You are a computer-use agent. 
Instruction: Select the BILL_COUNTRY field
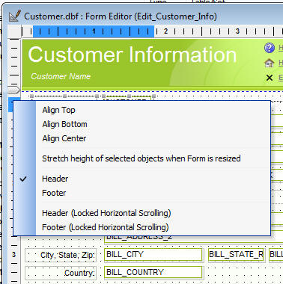click(153, 272)
